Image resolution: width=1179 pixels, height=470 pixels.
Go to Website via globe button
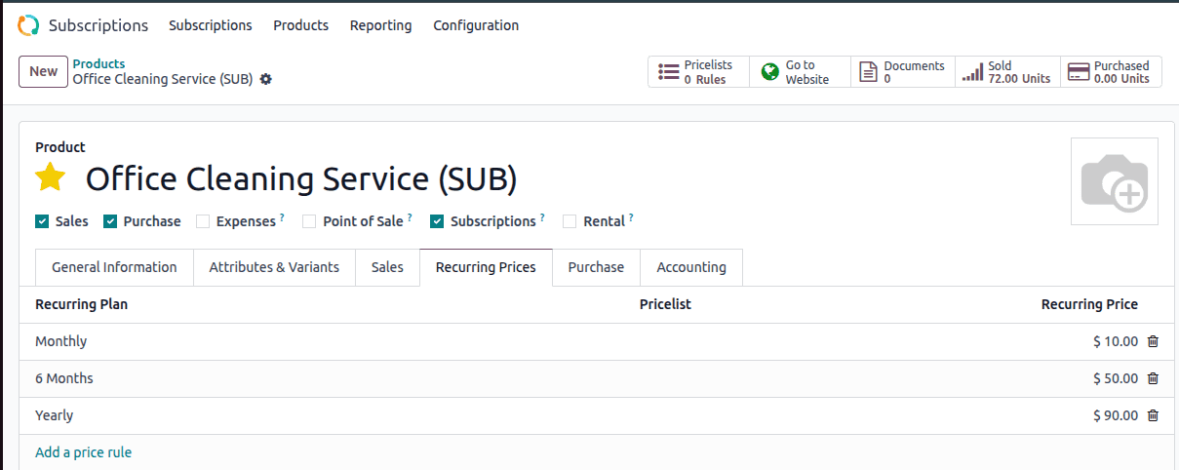pos(800,72)
